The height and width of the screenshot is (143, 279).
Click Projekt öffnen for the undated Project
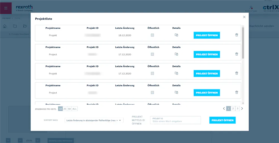click(207, 93)
